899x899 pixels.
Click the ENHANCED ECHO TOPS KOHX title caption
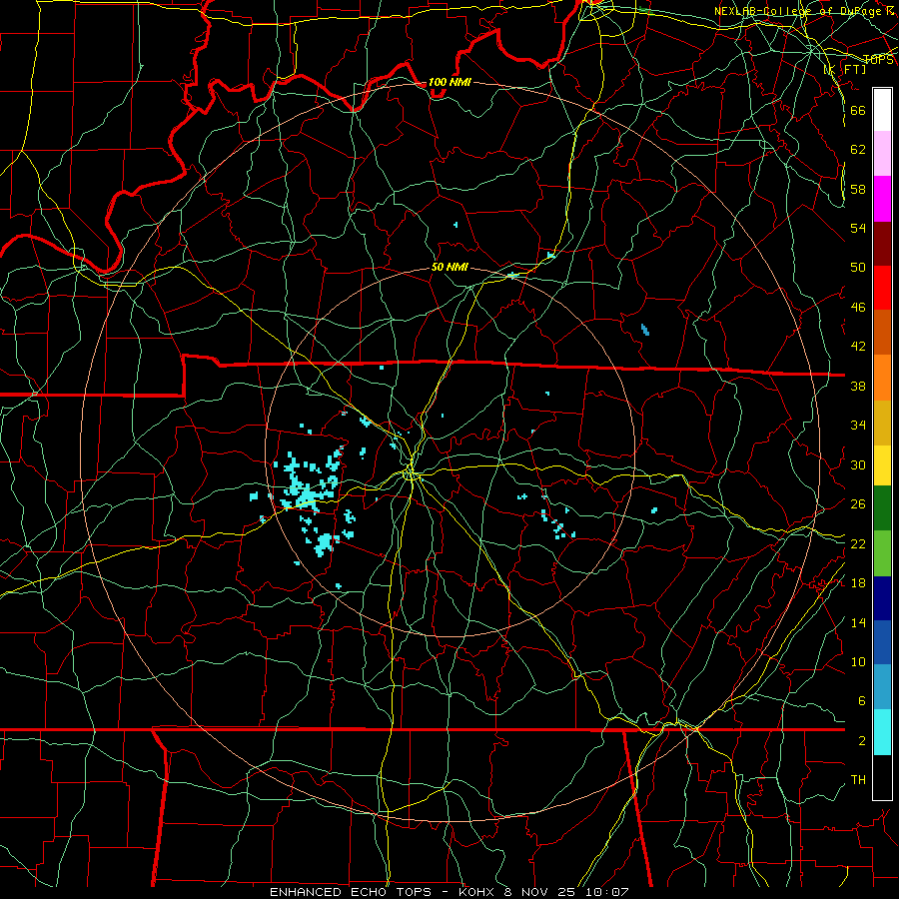449,892
